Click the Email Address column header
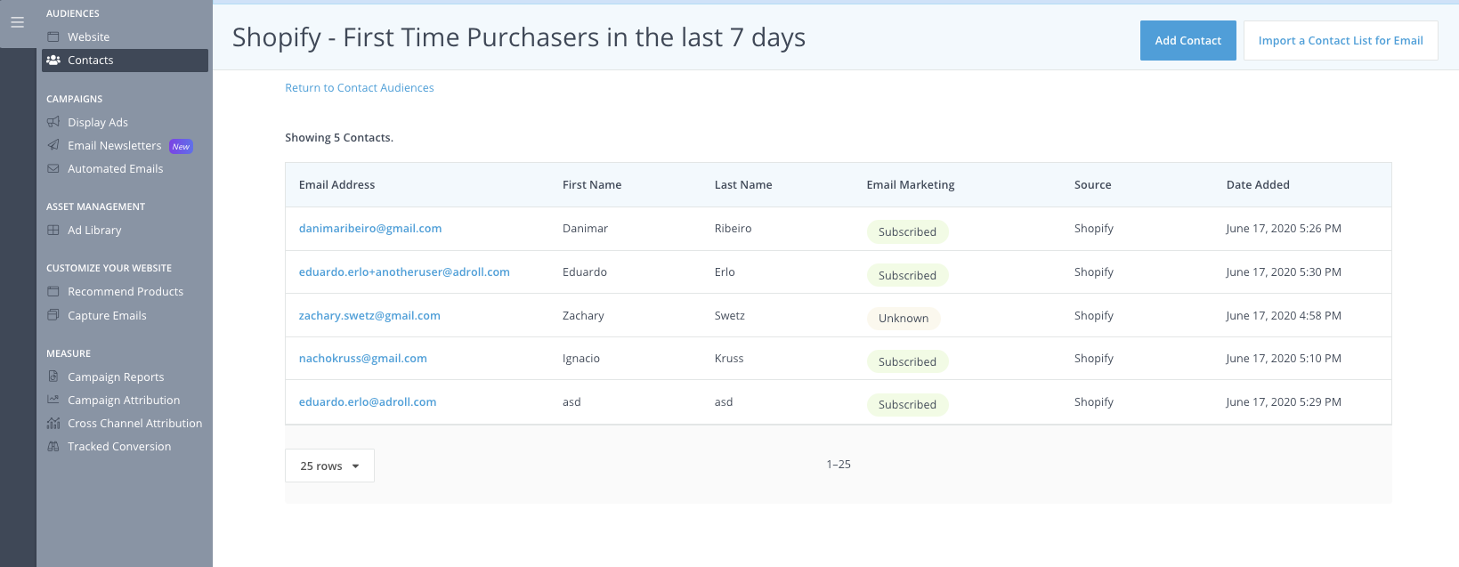The height and width of the screenshot is (567, 1459). (x=336, y=184)
